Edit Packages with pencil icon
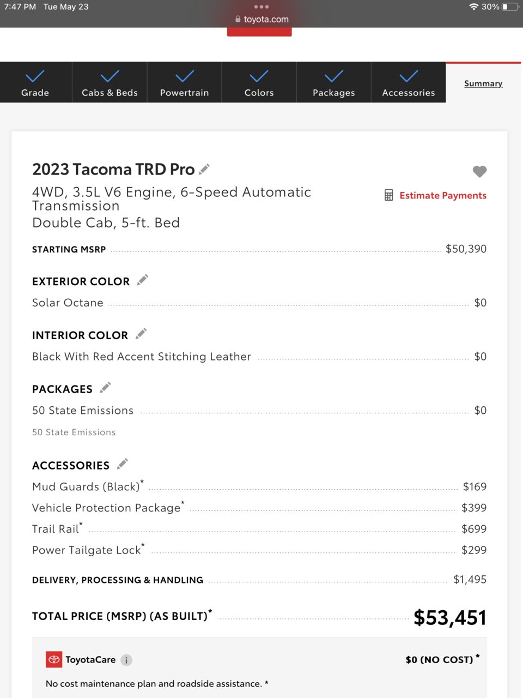The image size is (523, 698). (x=105, y=388)
